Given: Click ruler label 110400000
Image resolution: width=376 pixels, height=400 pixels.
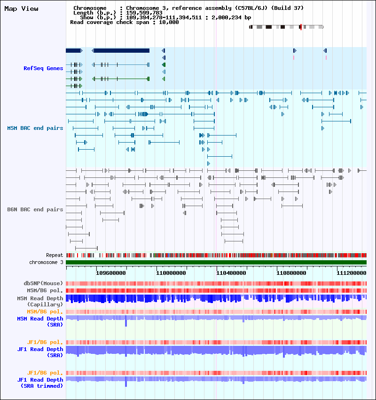Looking at the screenshot, I should [231, 273].
